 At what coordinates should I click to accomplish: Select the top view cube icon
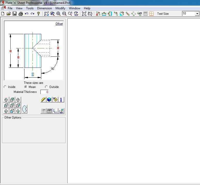point(12,100)
